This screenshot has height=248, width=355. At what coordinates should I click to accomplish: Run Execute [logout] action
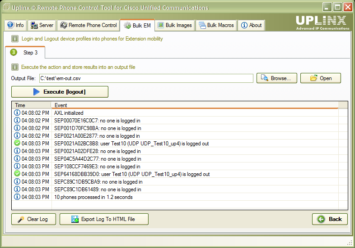60,92
